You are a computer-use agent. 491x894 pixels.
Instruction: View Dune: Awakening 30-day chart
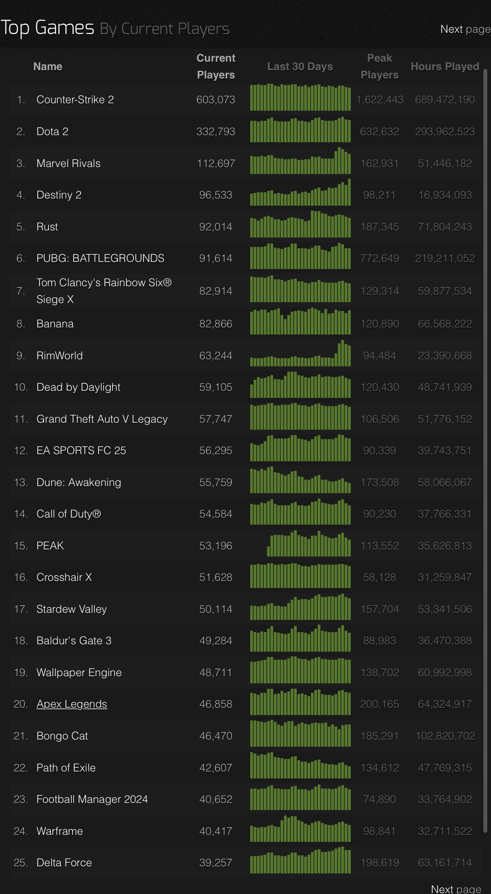(300, 480)
